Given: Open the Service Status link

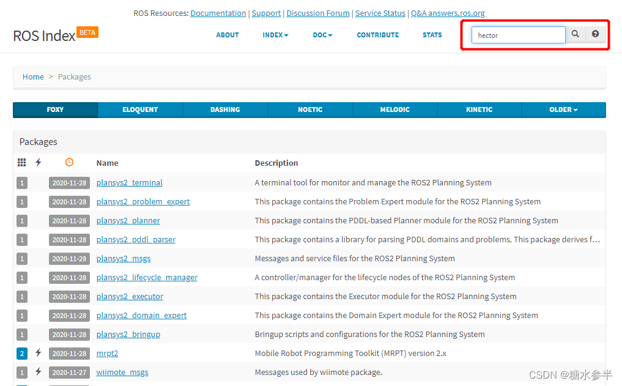Looking at the screenshot, I should click(380, 13).
